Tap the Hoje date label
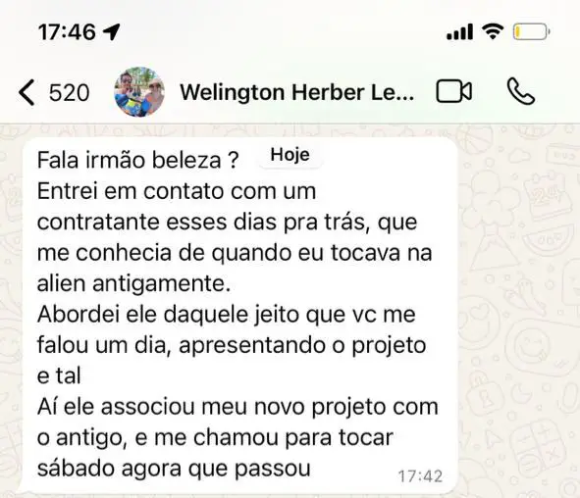580x498 pixels. pyautogui.click(x=290, y=155)
